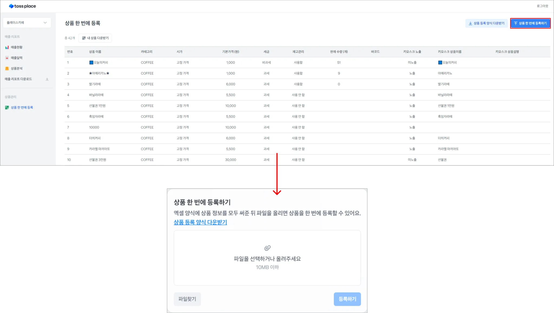This screenshot has height=313, width=554.
Task: Select 매출 리포트 다운로드 menu item
Action: (18, 79)
